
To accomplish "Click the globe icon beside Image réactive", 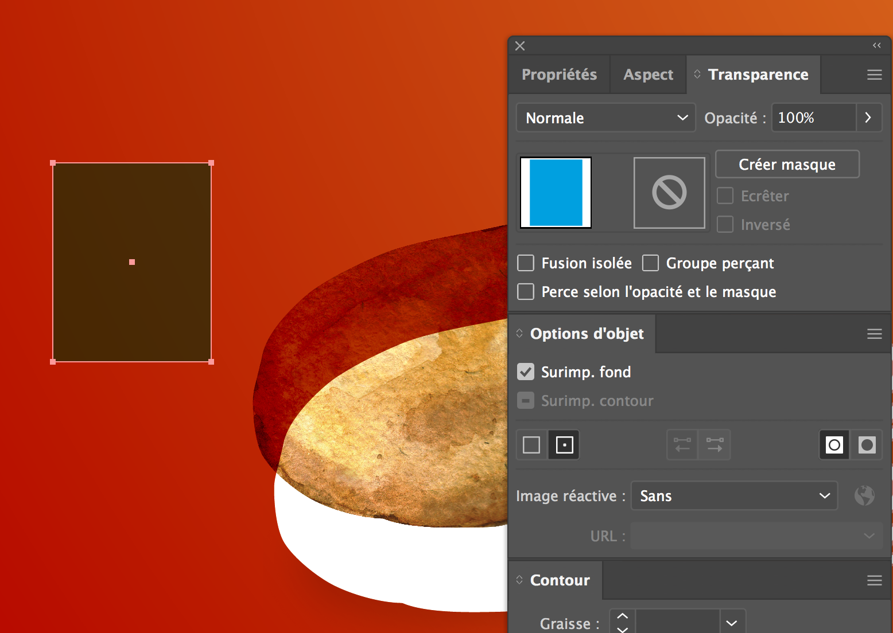I will pos(865,495).
